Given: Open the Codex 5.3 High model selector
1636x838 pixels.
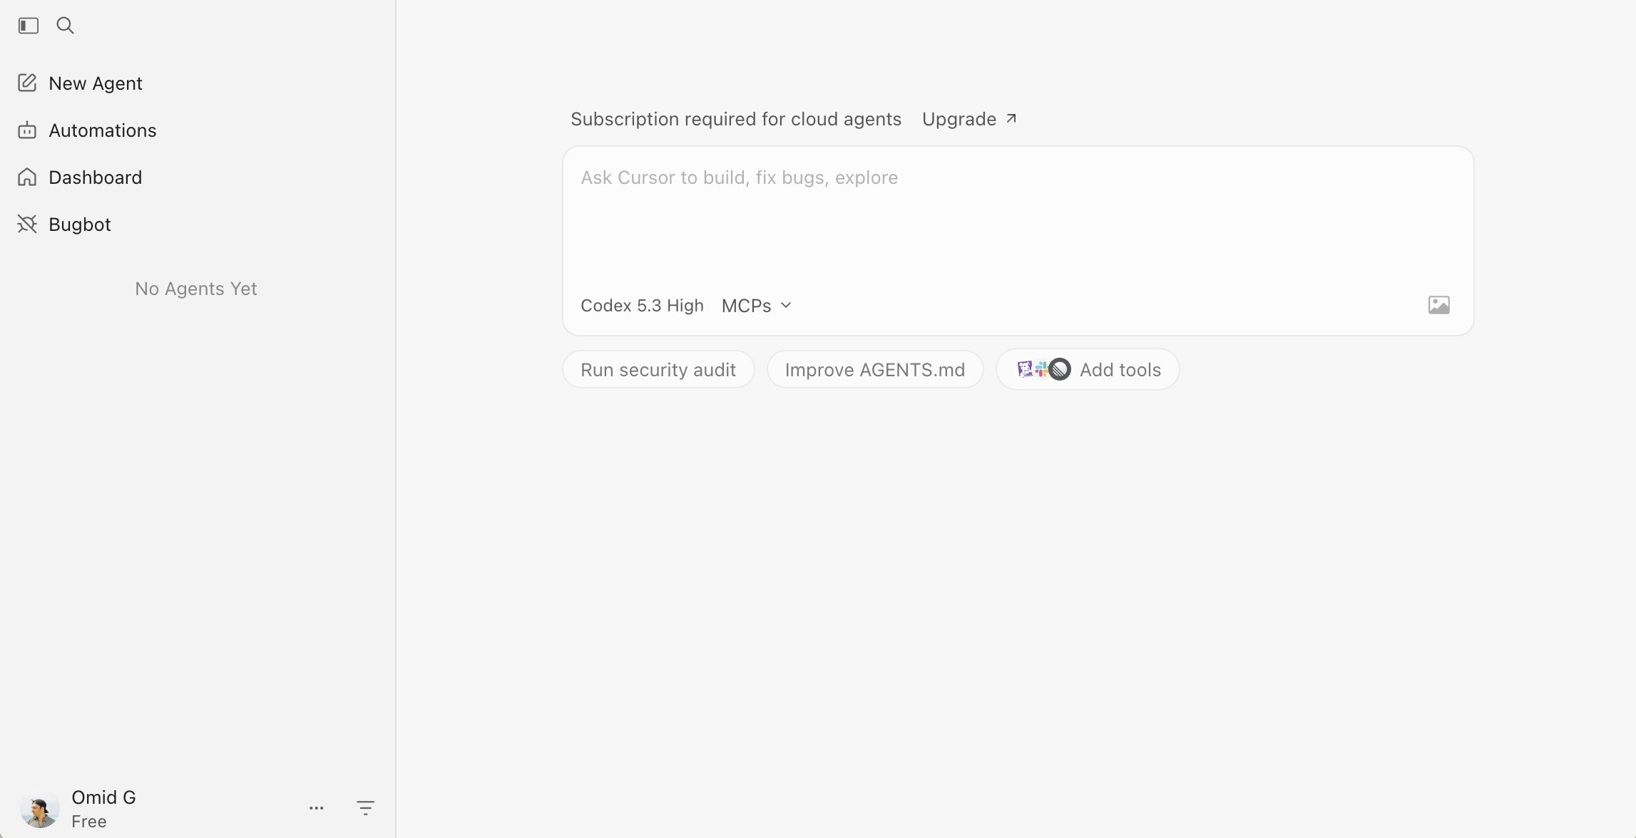Looking at the screenshot, I should [642, 305].
